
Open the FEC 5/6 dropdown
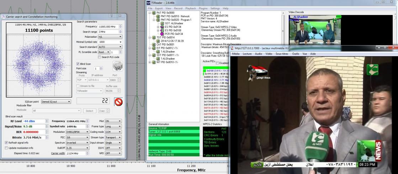click(78, 137)
